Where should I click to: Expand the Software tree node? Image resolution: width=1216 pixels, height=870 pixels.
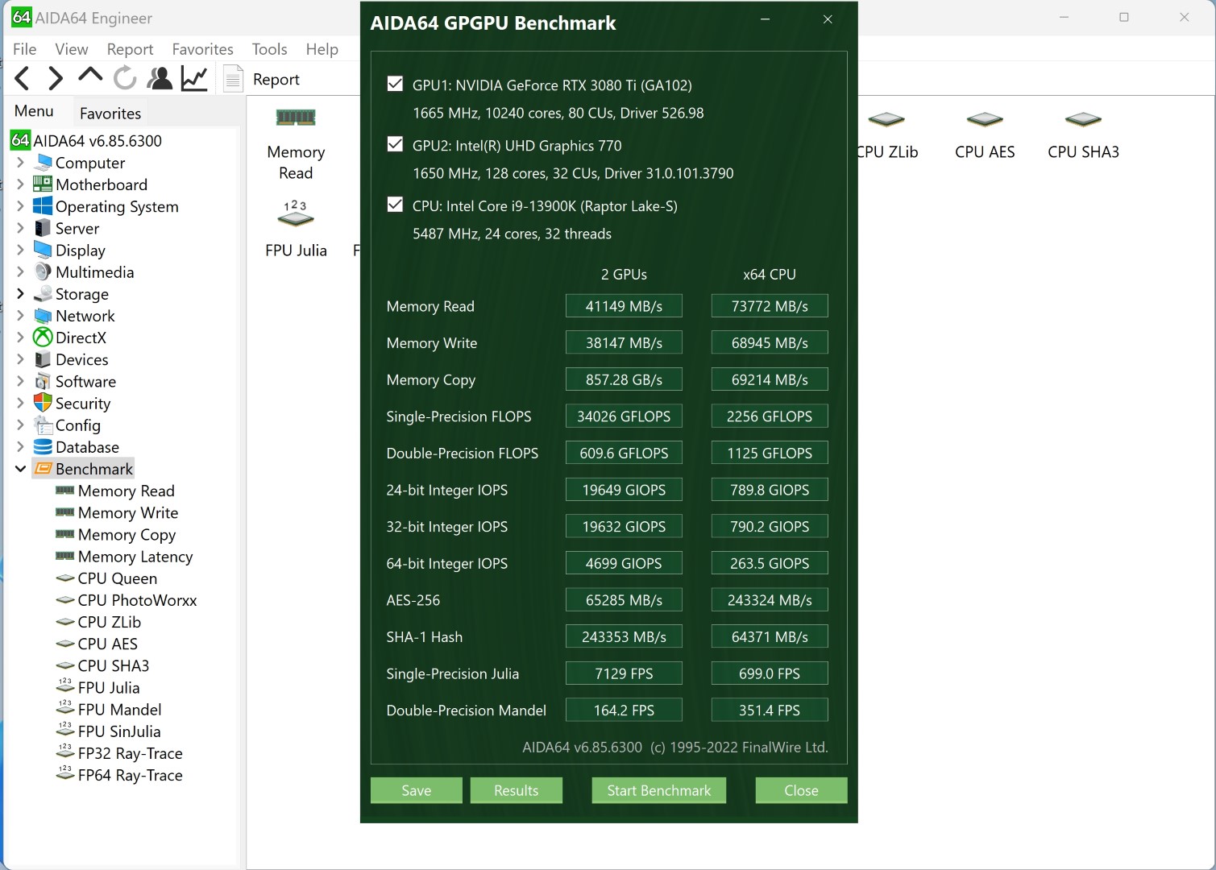pos(20,381)
